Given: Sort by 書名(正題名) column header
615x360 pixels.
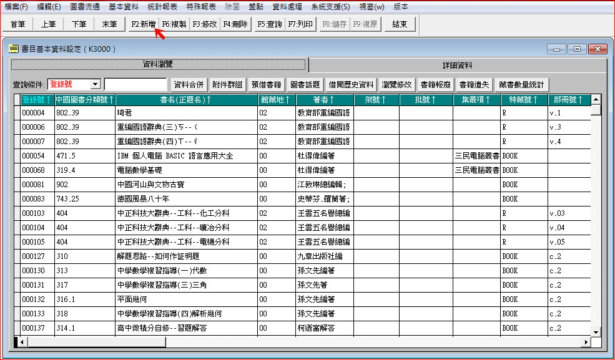Looking at the screenshot, I should point(186,100).
